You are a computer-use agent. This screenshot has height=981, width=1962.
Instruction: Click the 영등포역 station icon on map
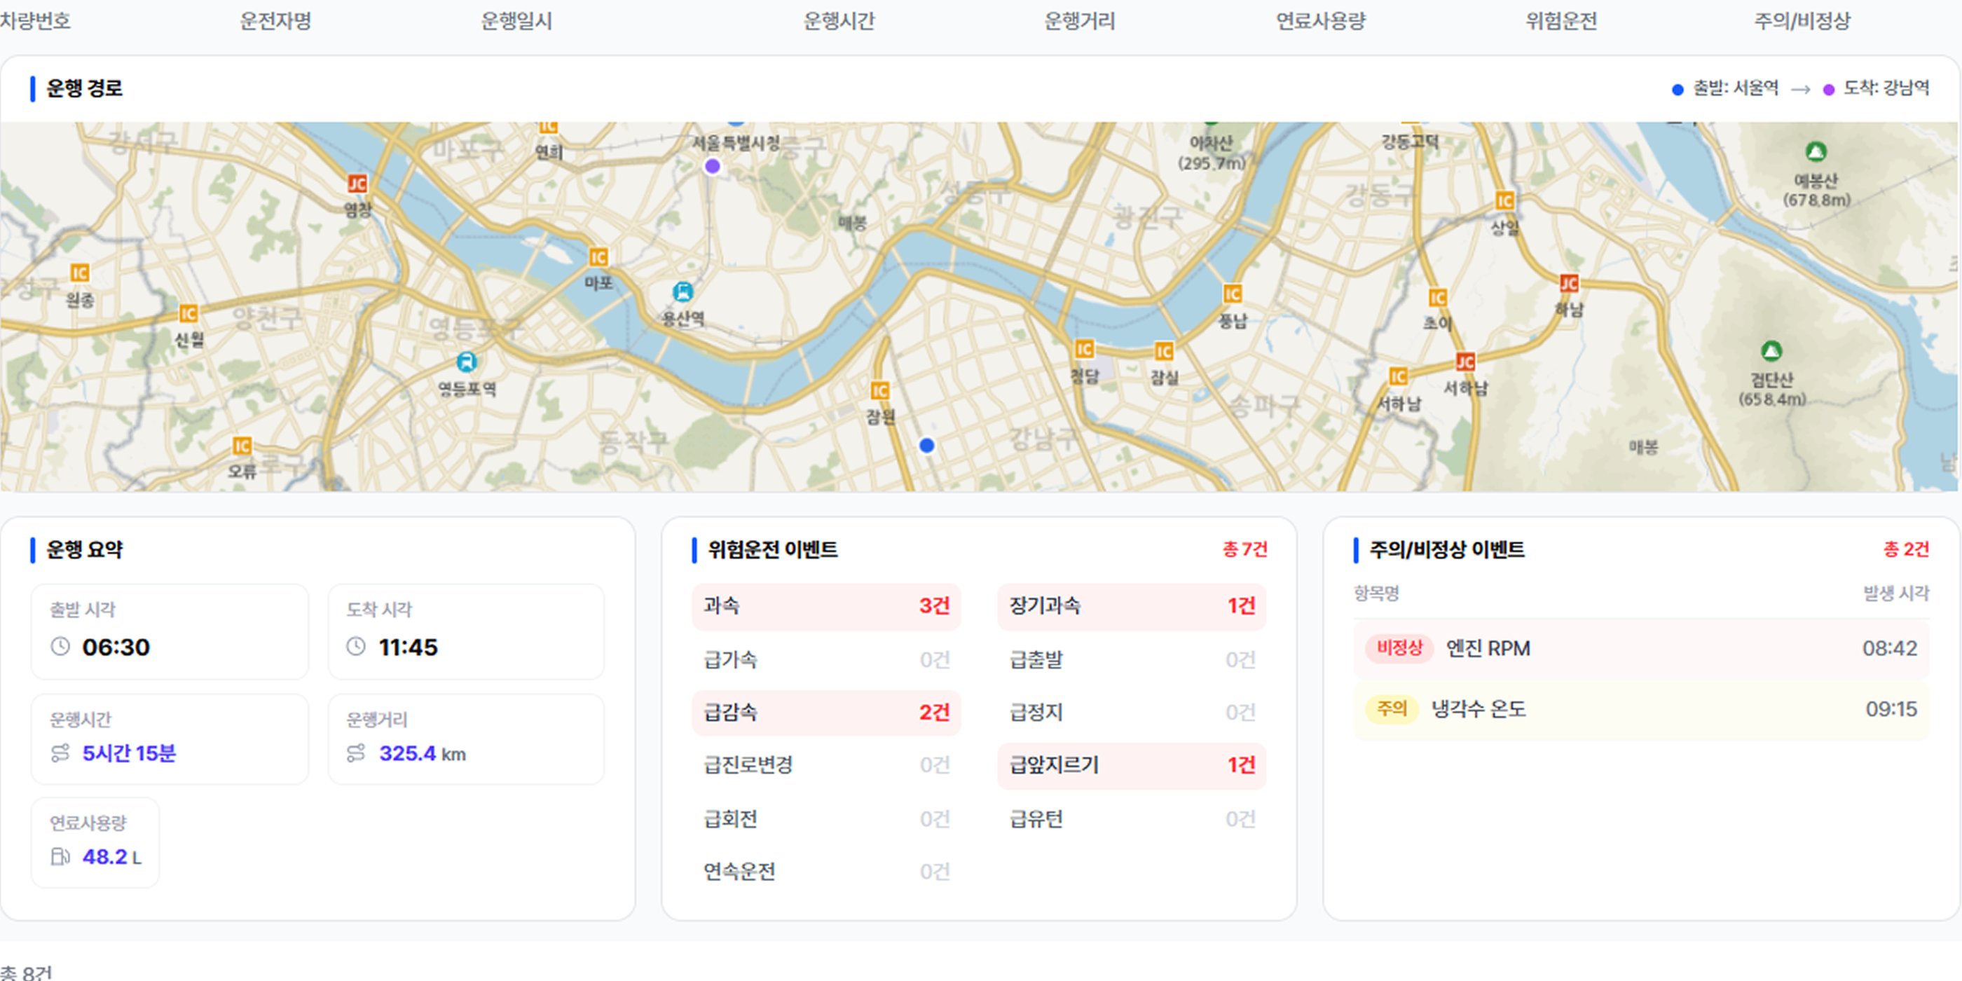point(467,362)
